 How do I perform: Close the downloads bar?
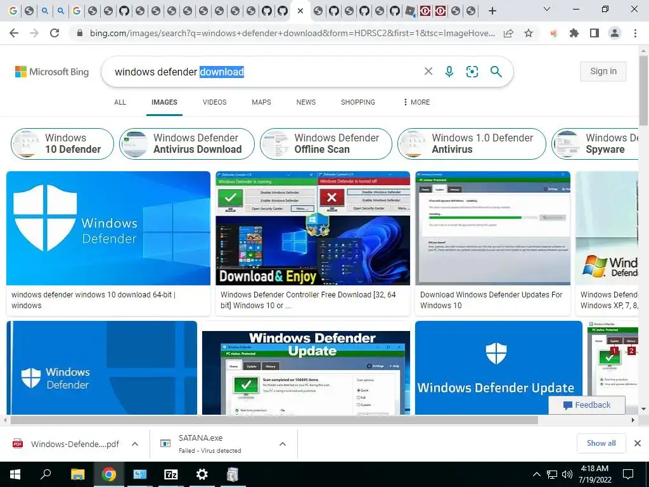click(638, 443)
